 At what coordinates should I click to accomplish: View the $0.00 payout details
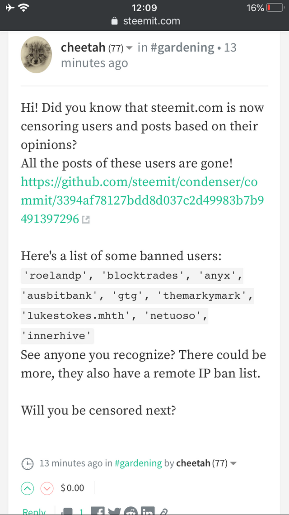72,488
